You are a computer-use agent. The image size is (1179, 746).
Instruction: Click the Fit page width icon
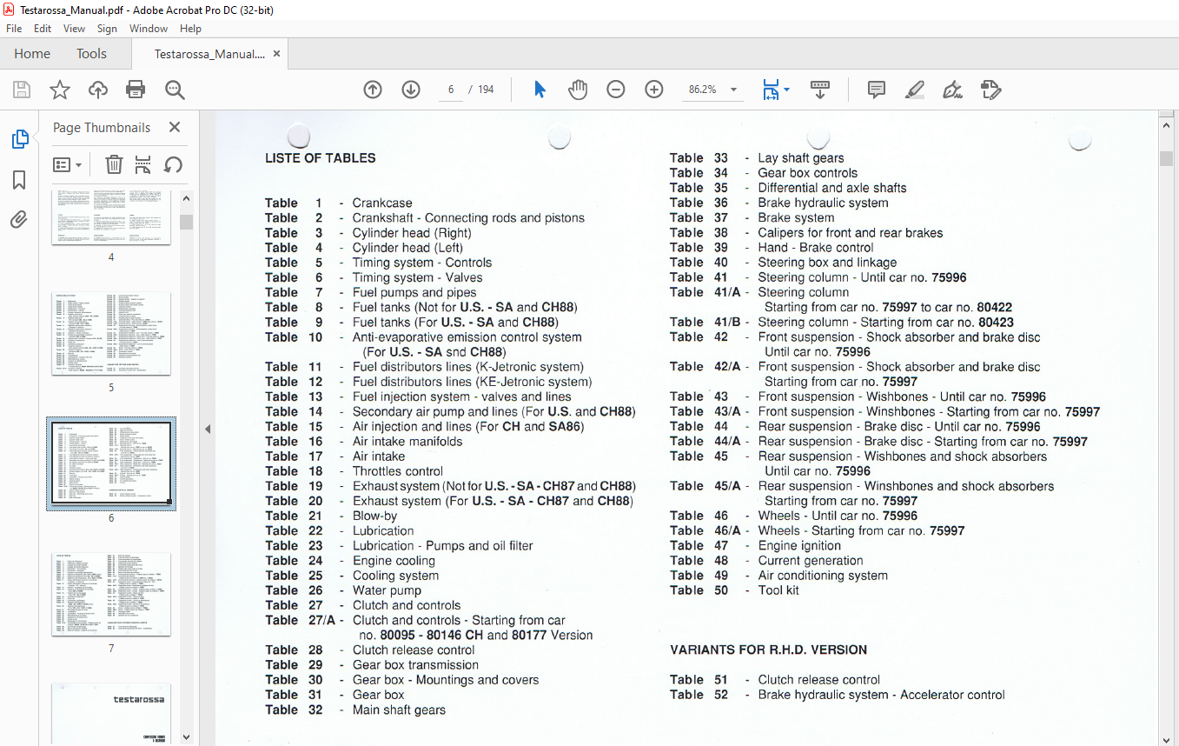771,90
